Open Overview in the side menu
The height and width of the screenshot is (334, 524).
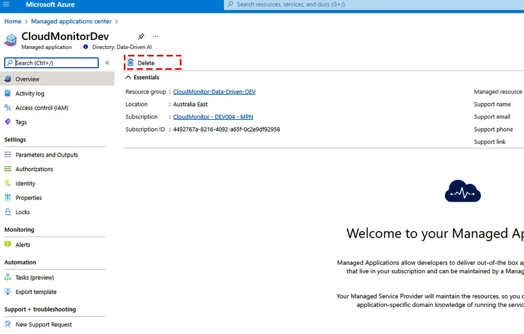click(x=57, y=79)
